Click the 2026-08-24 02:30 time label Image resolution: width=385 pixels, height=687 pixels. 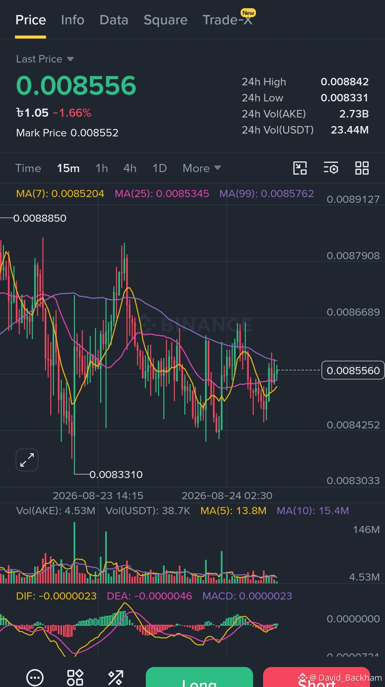point(227,496)
